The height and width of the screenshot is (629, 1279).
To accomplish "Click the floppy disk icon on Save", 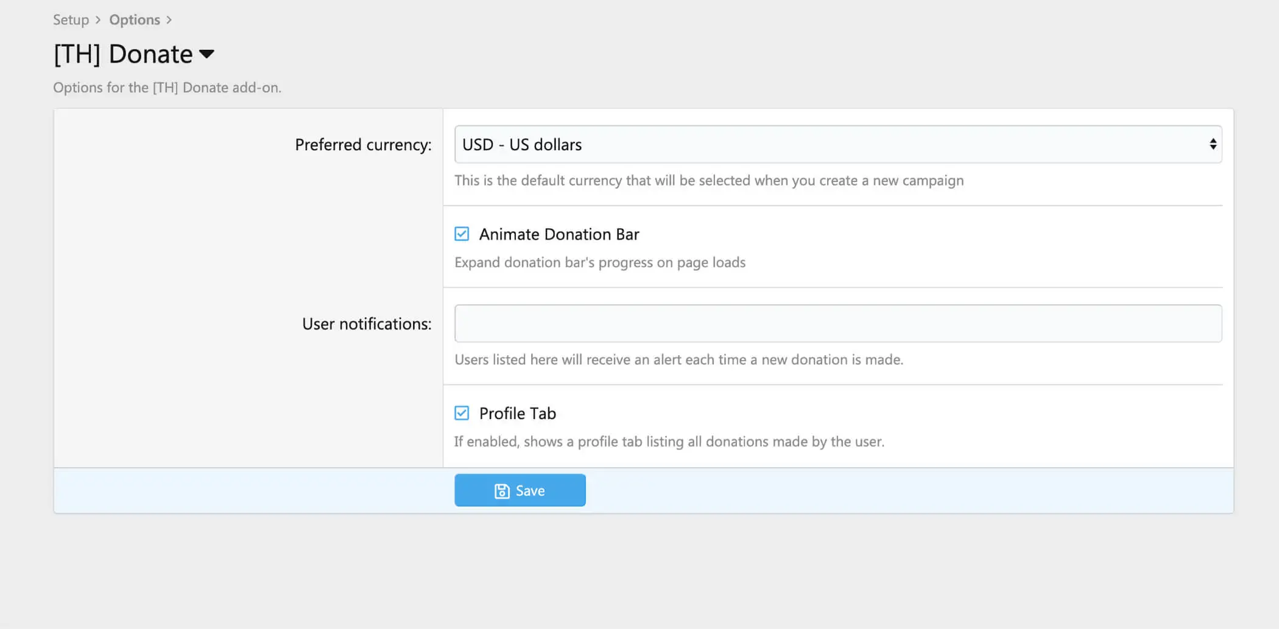I will coord(502,491).
